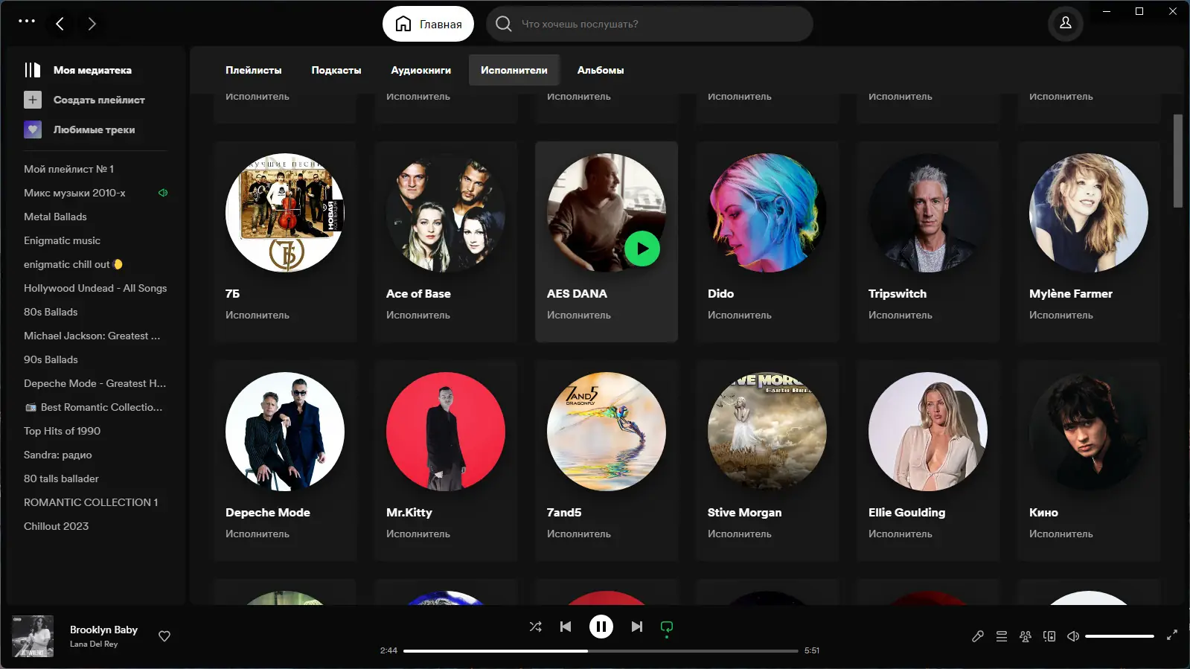Open the 7Б artist card
The image size is (1190, 669).
(285, 242)
